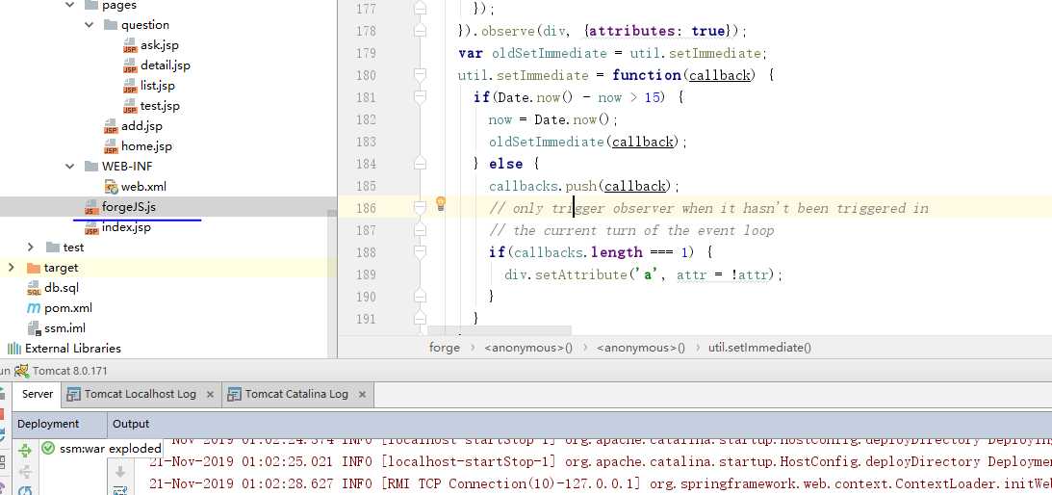Click the detail.jsp file icon
This screenshot has width=1052, height=495.
(130, 65)
